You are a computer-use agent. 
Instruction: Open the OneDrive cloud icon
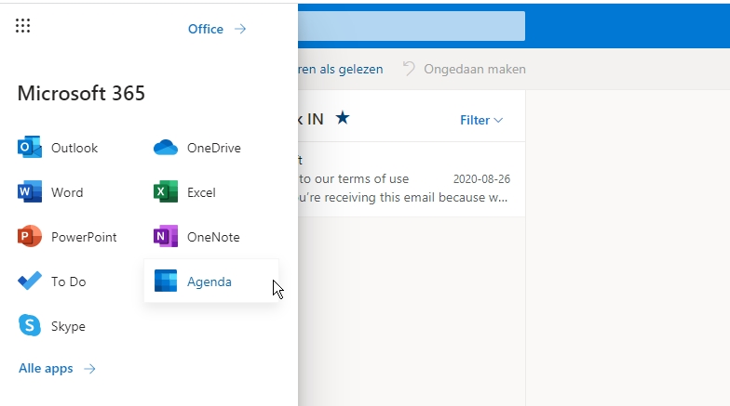coord(166,148)
